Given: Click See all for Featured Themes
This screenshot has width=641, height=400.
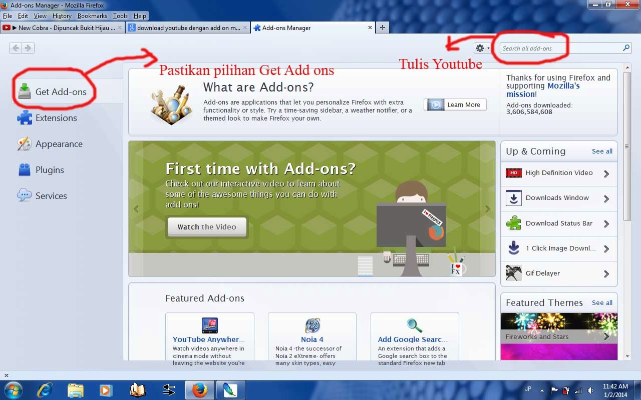Looking at the screenshot, I should click(602, 302).
